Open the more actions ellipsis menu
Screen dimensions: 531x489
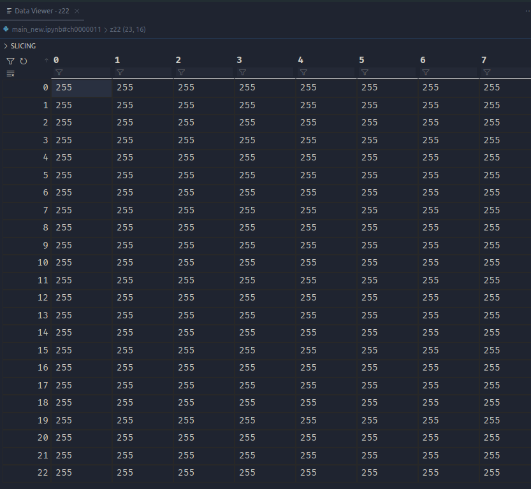[527, 11]
